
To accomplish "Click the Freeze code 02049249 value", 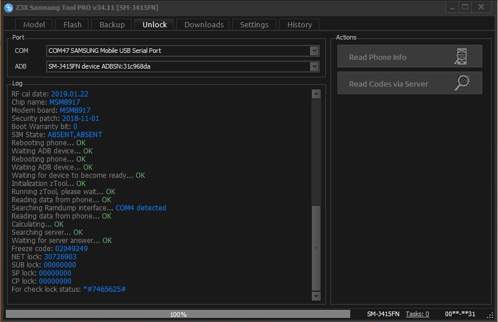I will [72, 249].
